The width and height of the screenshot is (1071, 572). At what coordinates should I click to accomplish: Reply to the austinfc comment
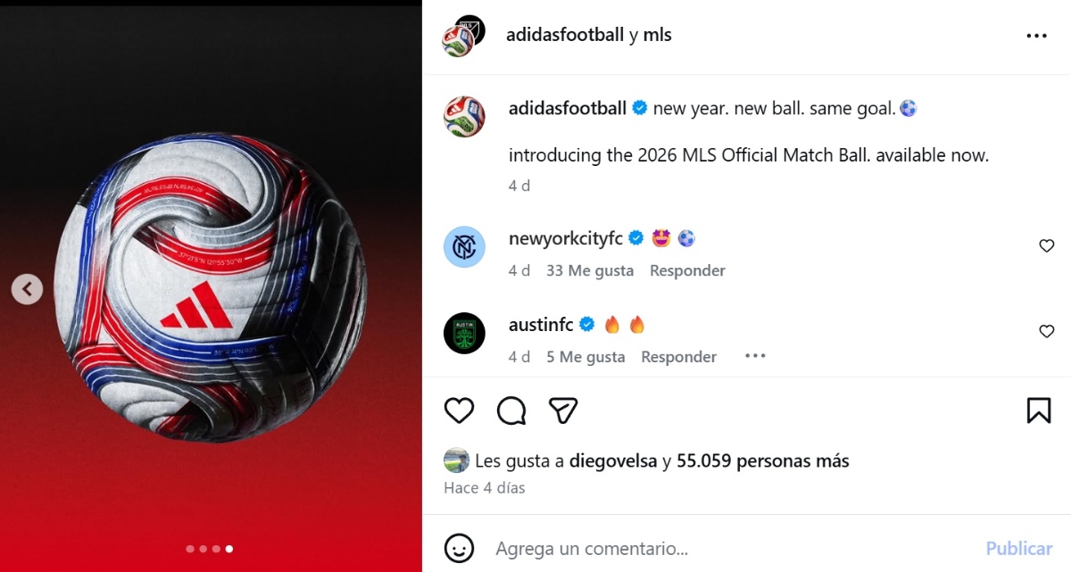678,357
